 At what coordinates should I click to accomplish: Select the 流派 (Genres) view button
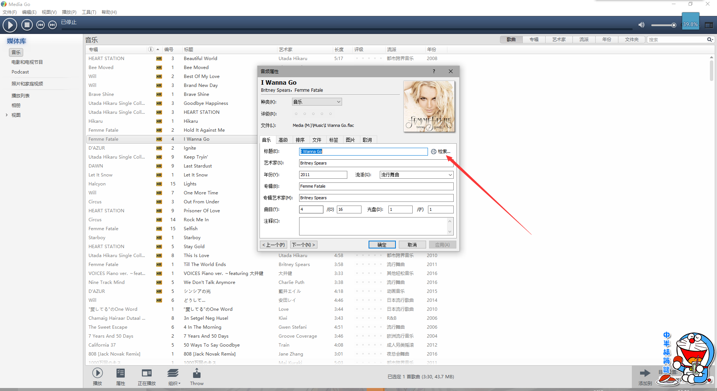point(584,40)
